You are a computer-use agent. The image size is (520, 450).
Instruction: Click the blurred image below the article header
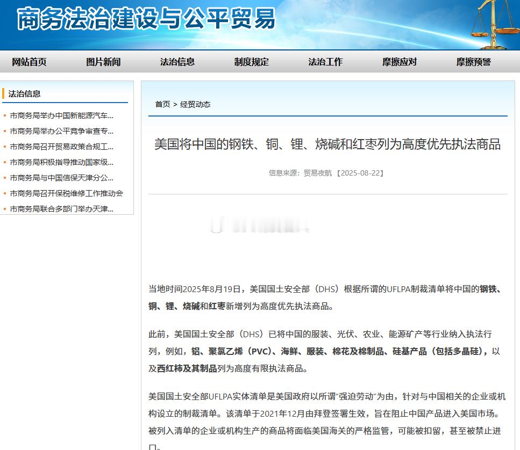click(x=260, y=225)
